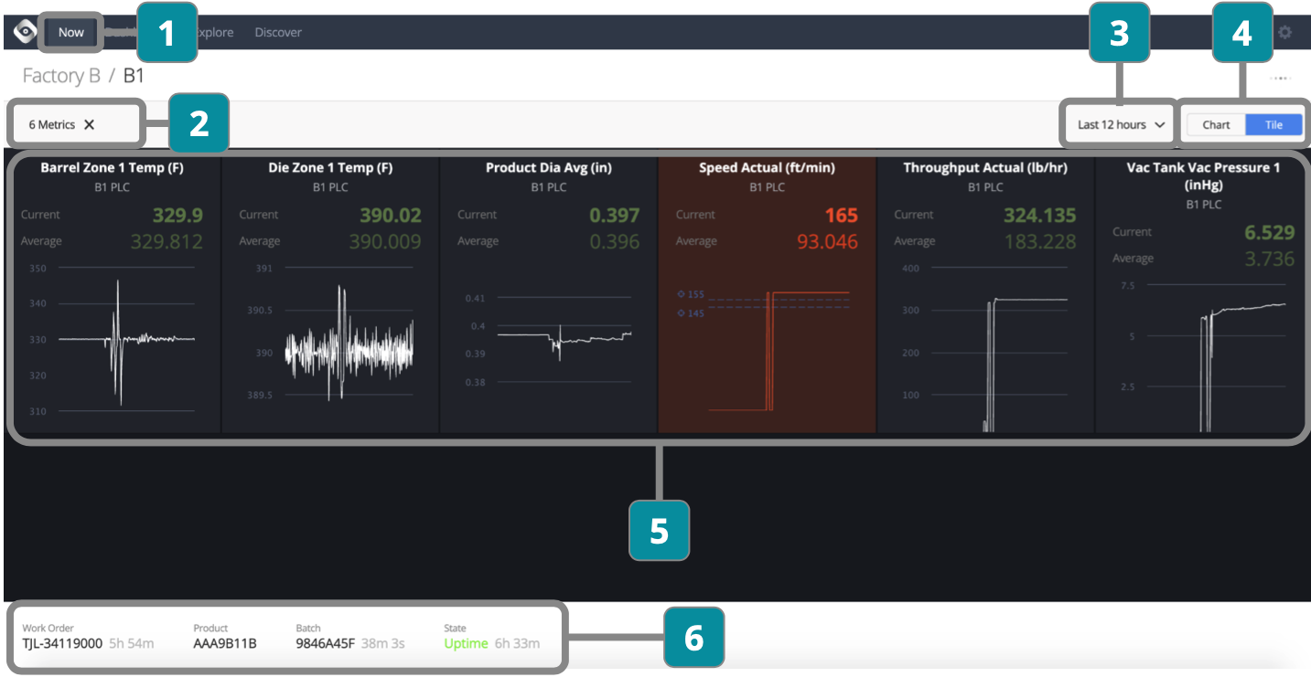This screenshot has height=677, width=1311.
Task: Click the B1 breadcrumb
Action: [134, 76]
